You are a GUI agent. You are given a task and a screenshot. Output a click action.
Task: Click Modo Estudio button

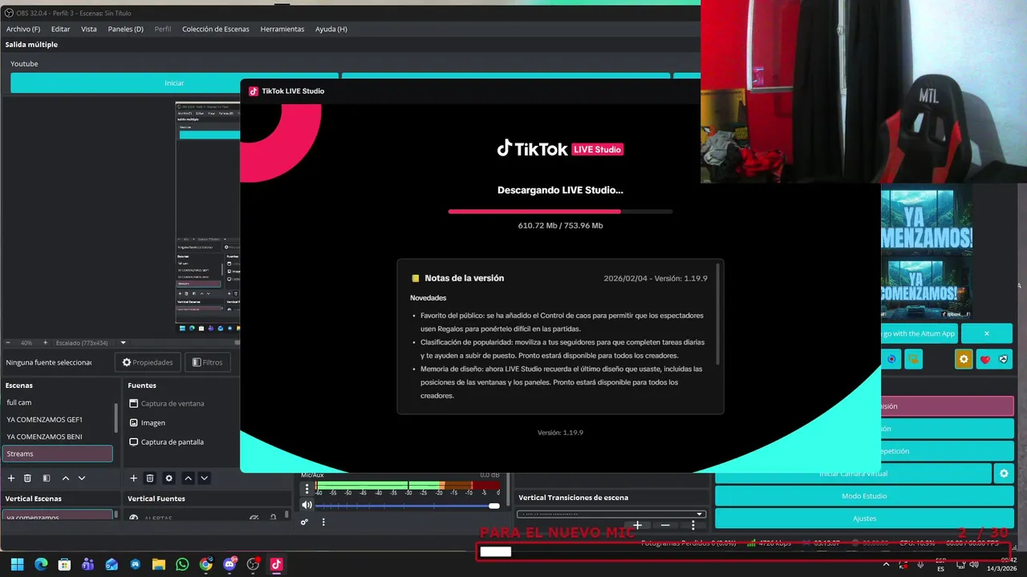click(864, 496)
